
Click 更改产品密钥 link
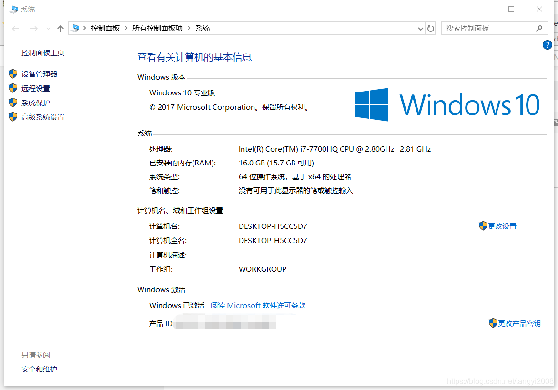click(x=519, y=323)
